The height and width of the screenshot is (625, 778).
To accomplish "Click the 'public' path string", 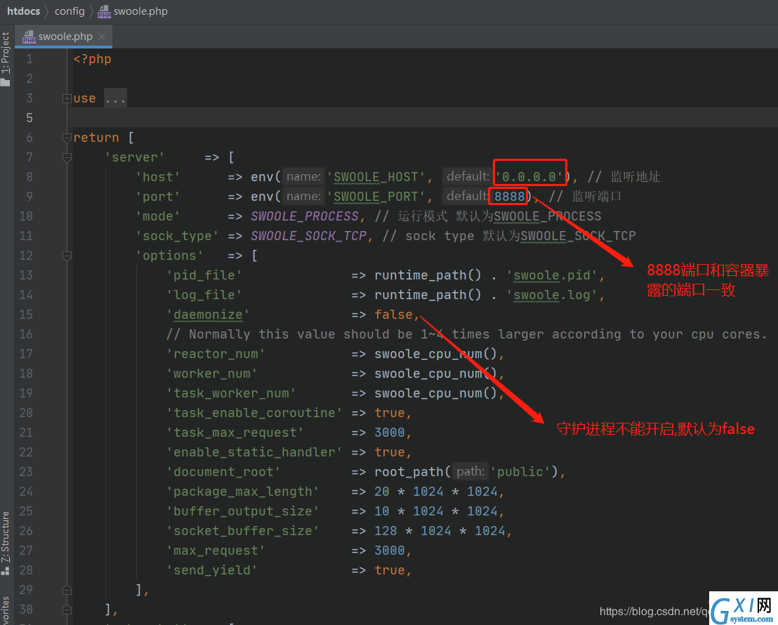I will point(520,472).
